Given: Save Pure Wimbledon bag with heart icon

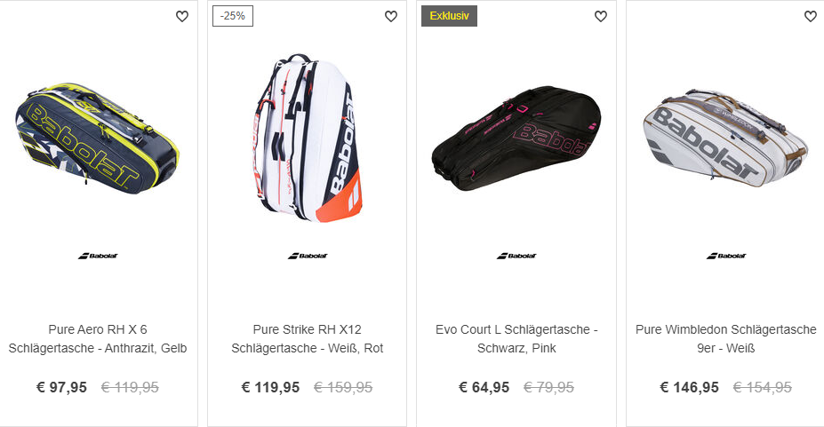Looking at the screenshot, I should tap(811, 16).
